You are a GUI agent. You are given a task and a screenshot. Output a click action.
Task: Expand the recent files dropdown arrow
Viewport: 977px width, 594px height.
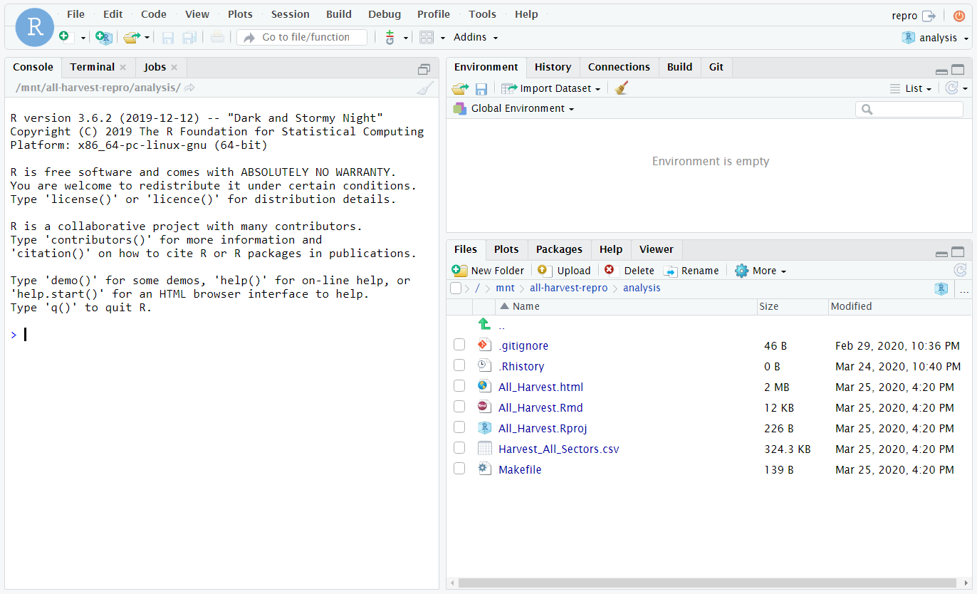click(x=147, y=38)
